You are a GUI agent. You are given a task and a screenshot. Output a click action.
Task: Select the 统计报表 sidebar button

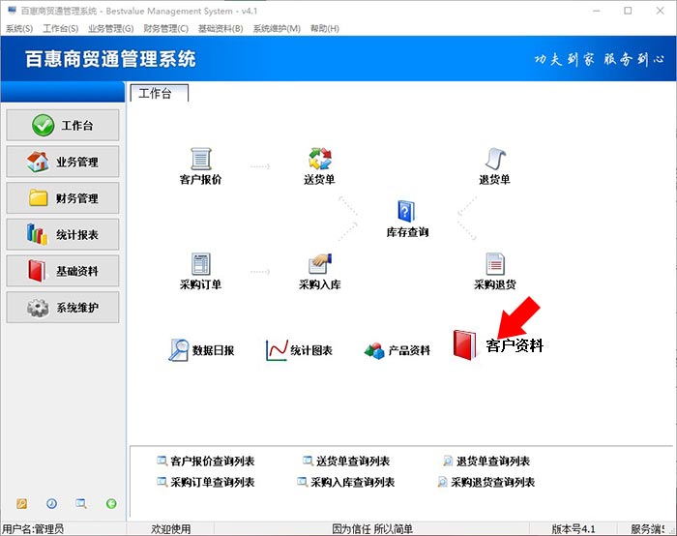click(63, 234)
